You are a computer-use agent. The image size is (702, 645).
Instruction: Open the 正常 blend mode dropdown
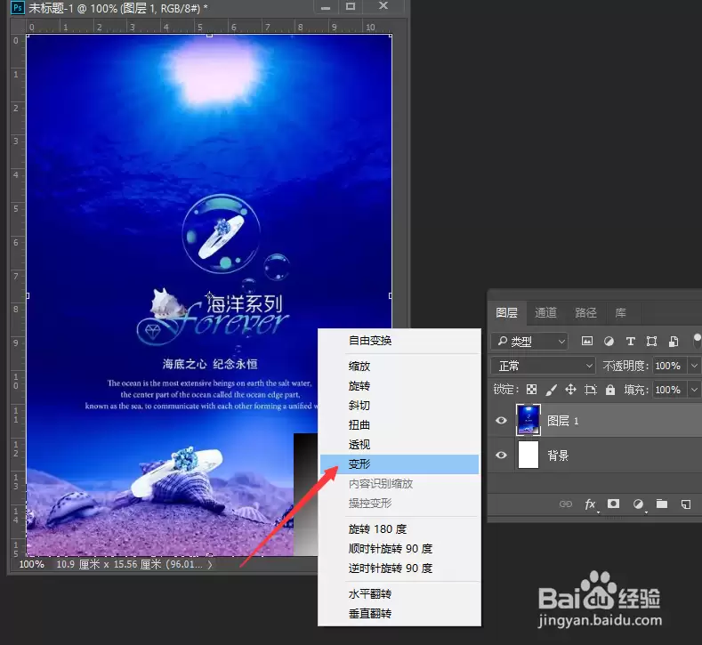pyautogui.click(x=544, y=366)
